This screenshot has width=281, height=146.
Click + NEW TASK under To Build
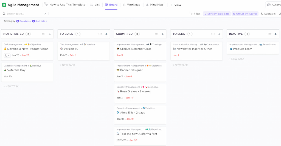click(x=68, y=65)
